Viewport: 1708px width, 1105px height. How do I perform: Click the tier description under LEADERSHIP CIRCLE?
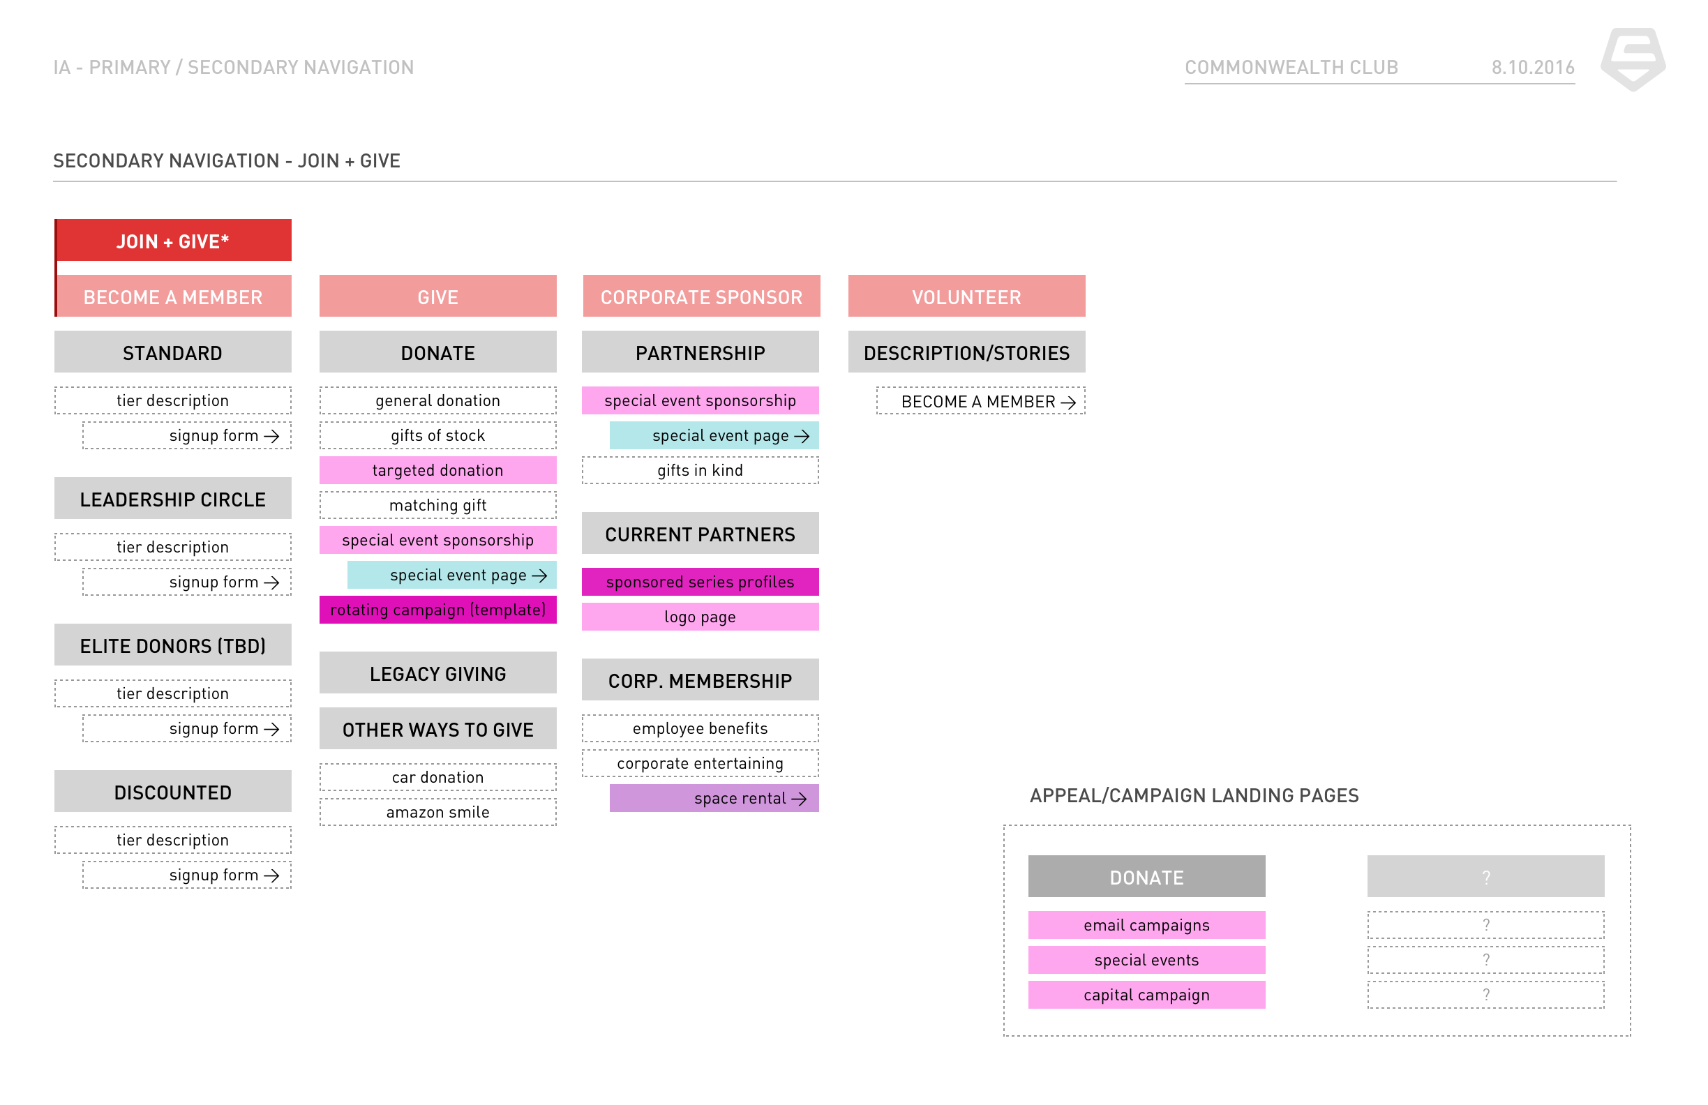[173, 547]
